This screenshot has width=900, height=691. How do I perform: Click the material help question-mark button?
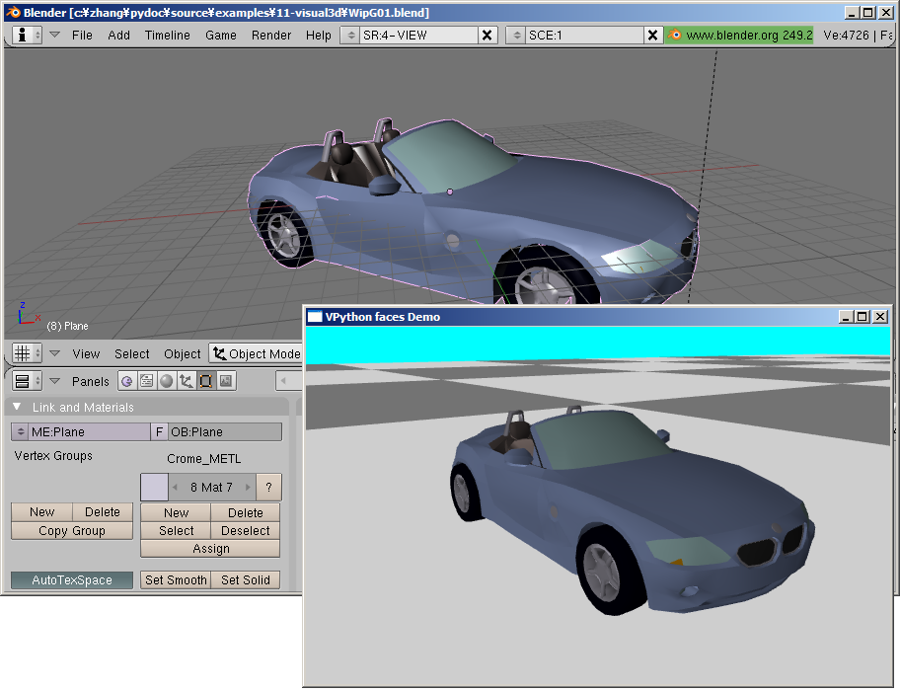click(268, 487)
